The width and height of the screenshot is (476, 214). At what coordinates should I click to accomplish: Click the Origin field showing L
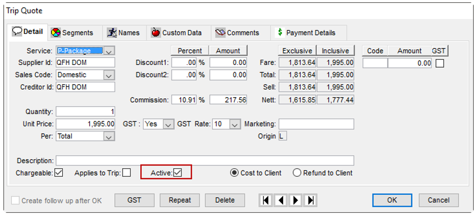(282, 137)
